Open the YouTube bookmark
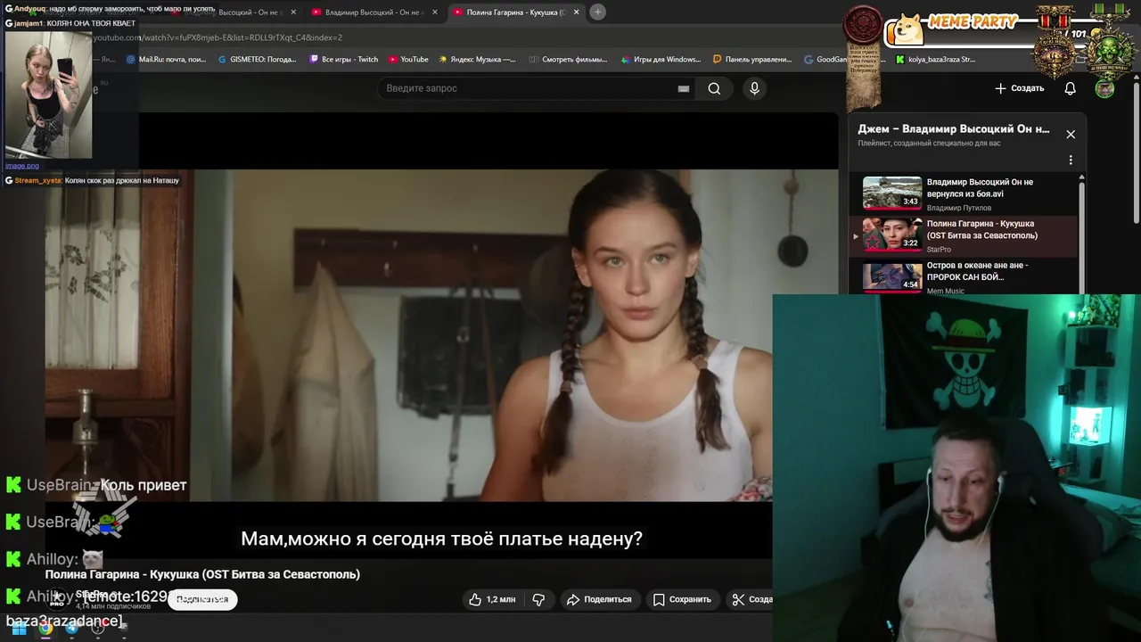Image resolution: width=1141 pixels, height=642 pixels. coord(408,60)
